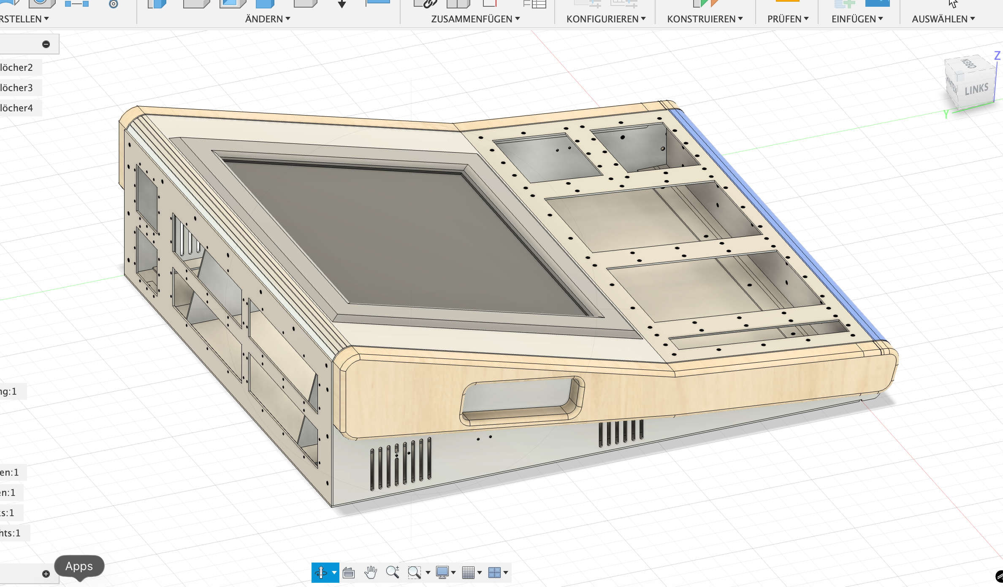Click the Grid and Snaps icon
Image resolution: width=1003 pixels, height=587 pixels.
(x=468, y=572)
